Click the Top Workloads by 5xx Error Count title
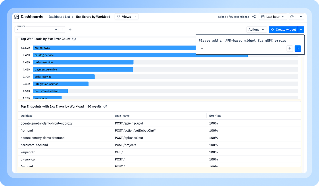The width and height of the screenshot is (319, 186). point(46,39)
